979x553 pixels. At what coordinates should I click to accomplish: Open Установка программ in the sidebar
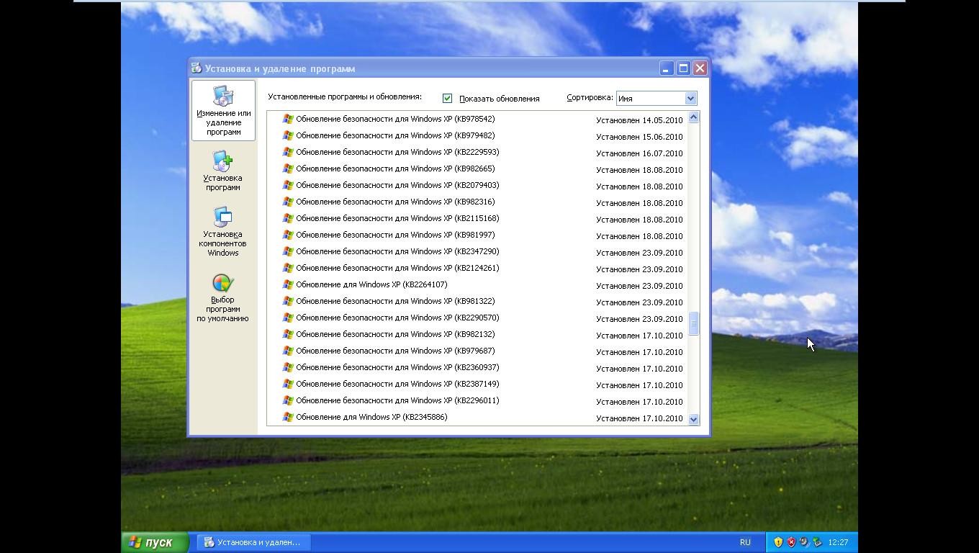[222, 171]
